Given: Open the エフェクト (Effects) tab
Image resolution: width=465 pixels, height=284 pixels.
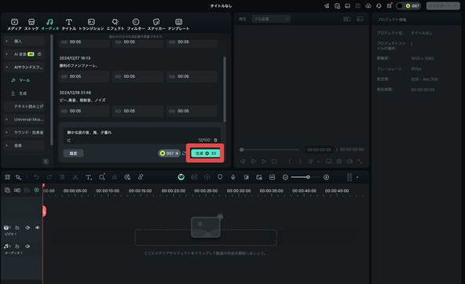Looking at the screenshot, I should click(x=115, y=24).
